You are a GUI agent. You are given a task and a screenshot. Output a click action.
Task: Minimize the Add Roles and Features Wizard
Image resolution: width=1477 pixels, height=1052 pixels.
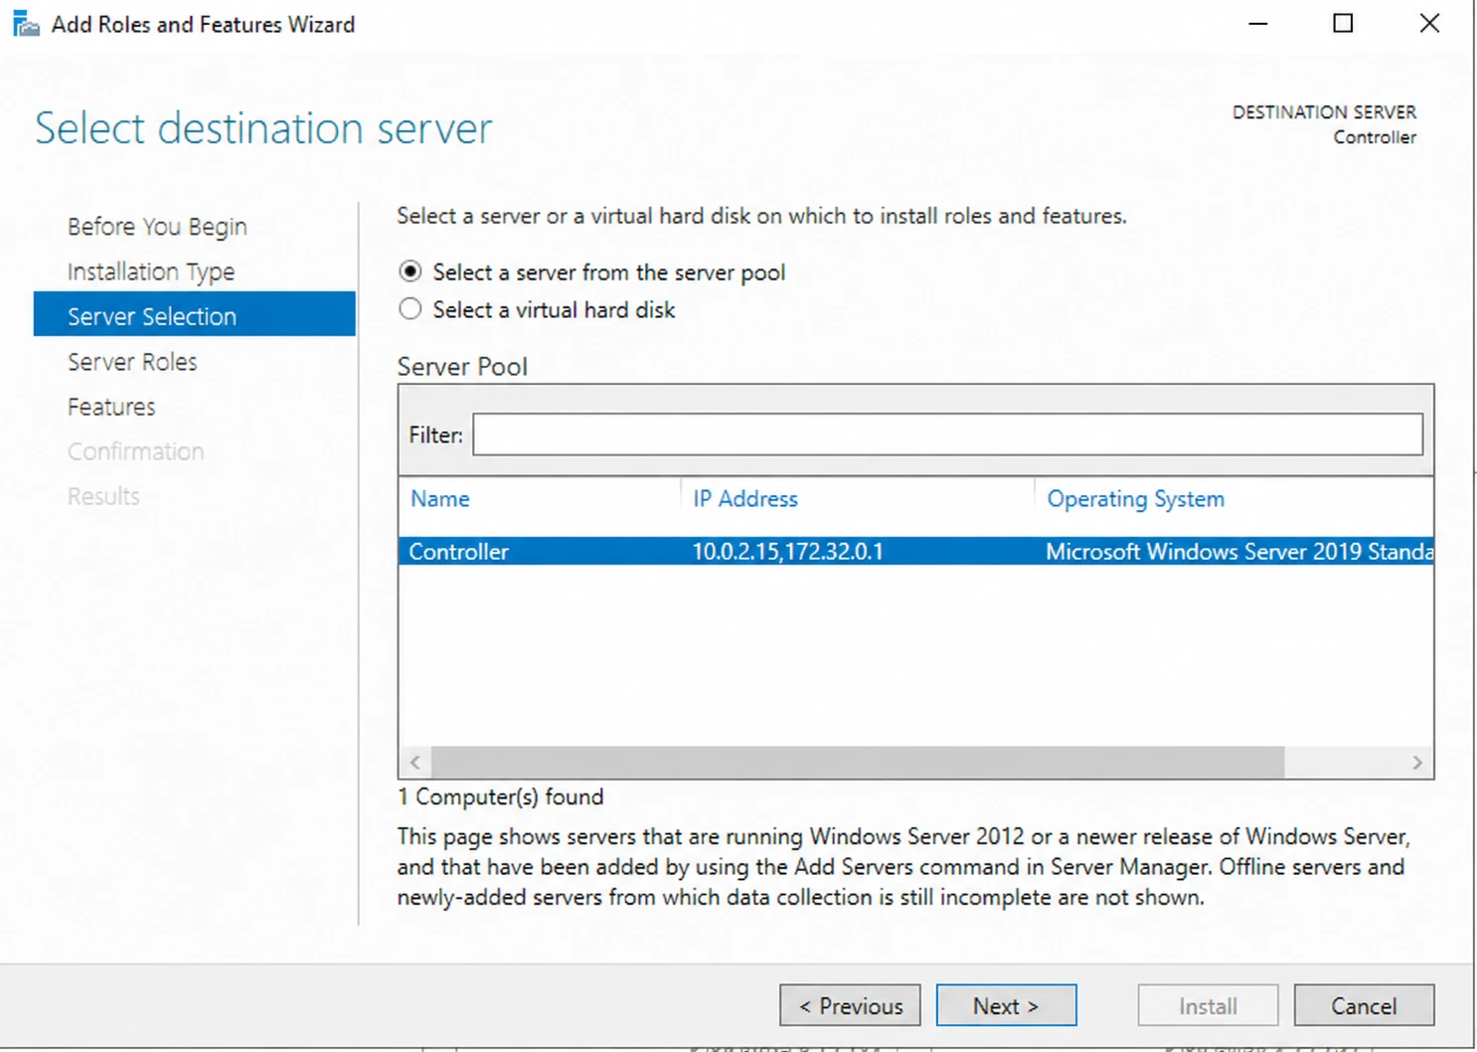[1258, 24]
